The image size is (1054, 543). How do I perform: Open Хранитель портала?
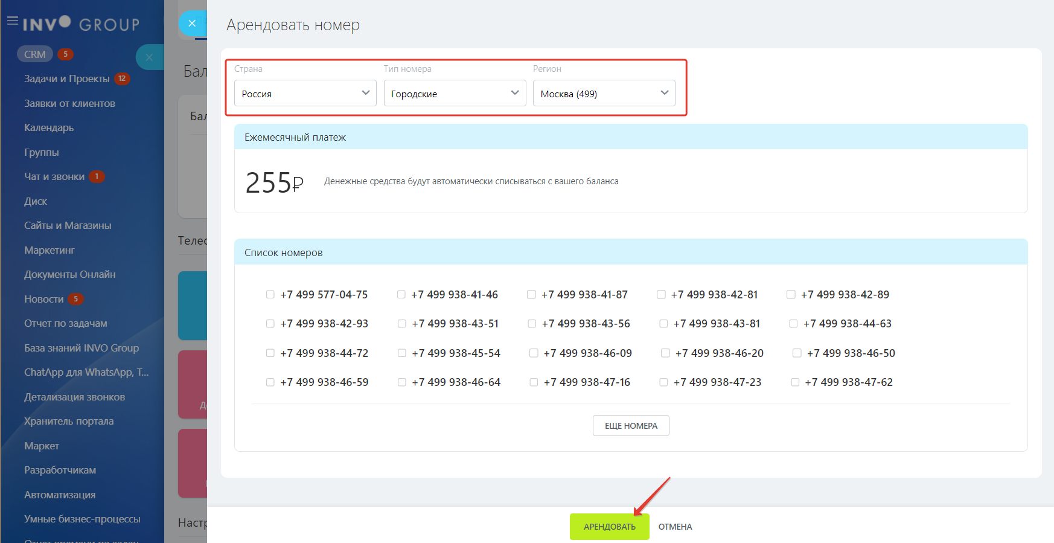tap(69, 422)
